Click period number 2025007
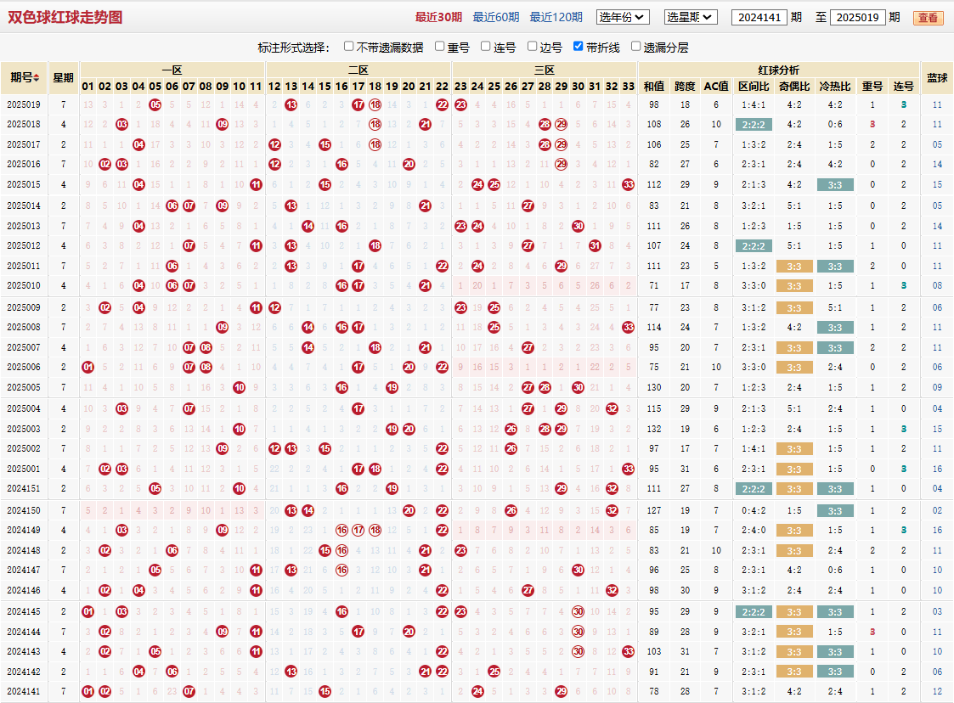The image size is (954, 703). pyautogui.click(x=24, y=347)
